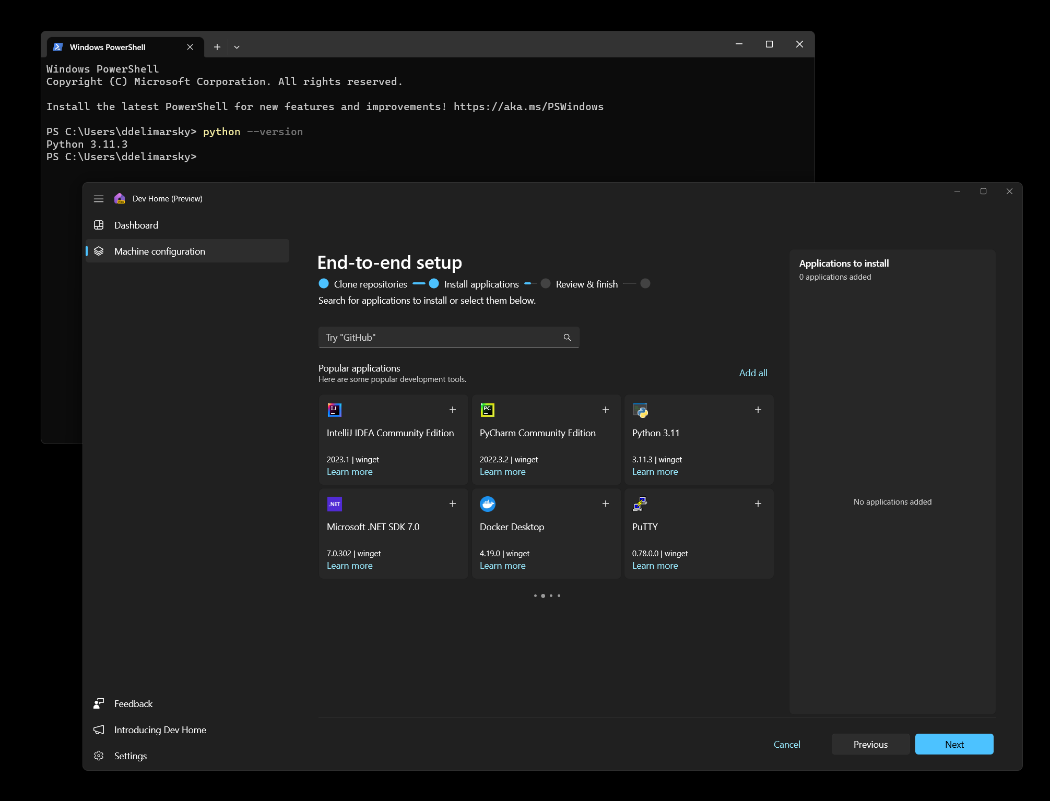Open a new PowerShell tab
Viewport: 1050px width, 801px height.
217,46
